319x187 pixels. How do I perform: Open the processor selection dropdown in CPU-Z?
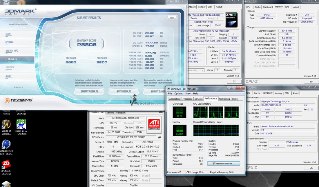[202, 70]
